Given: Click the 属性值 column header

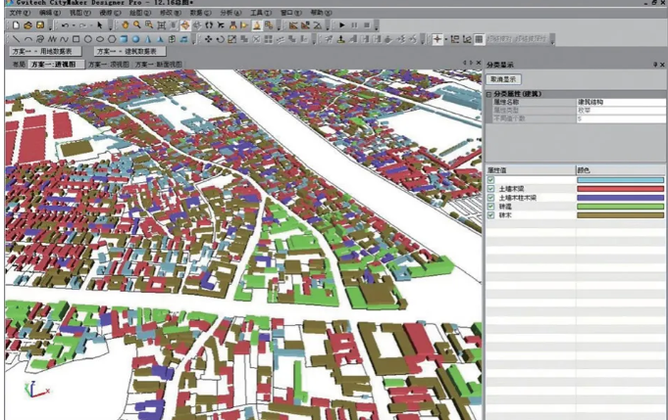Looking at the screenshot, I should (x=531, y=170).
